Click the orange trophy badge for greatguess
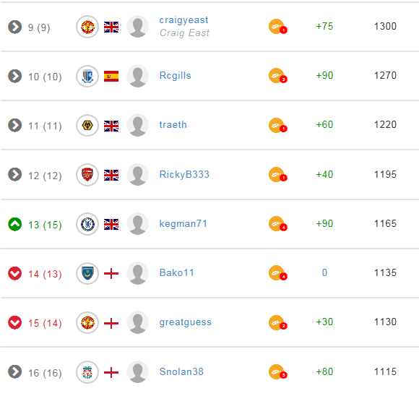This screenshot has width=419, height=396. [277, 323]
